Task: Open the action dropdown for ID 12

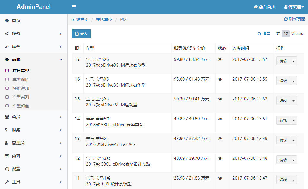Action: pos(293,160)
